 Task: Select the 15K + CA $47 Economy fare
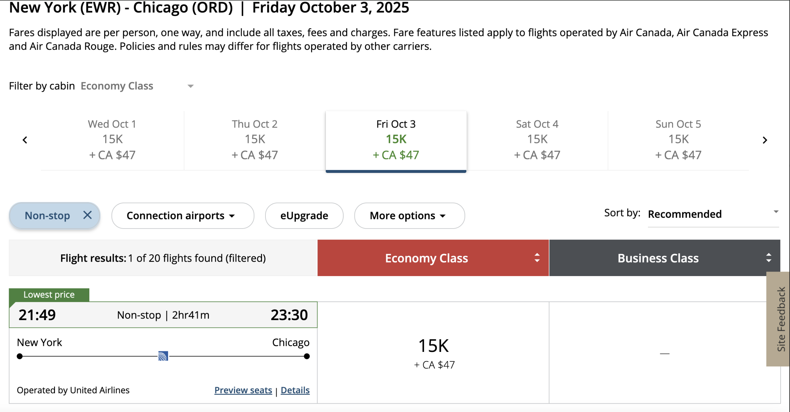[433, 353]
